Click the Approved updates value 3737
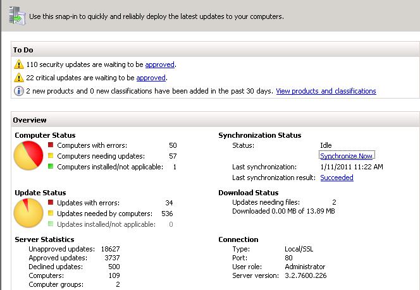The width and height of the screenshot is (420, 290). coord(112,258)
